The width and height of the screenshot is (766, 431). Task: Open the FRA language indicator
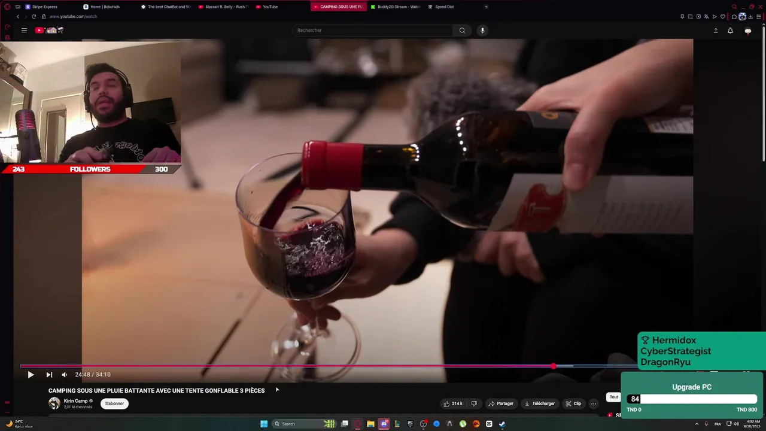718,424
